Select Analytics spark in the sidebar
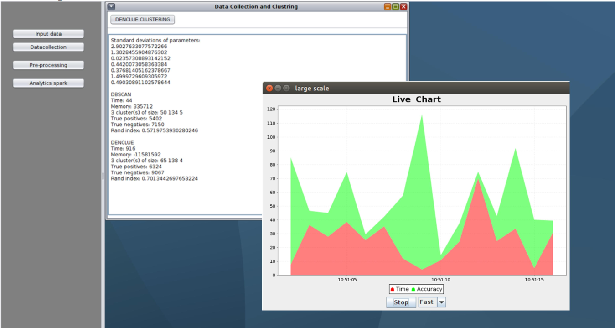The image size is (615, 328). coord(48,83)
